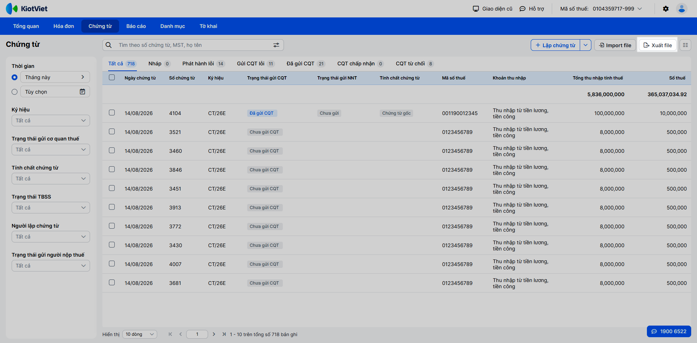Check the row for document 3521
The width and height of the screenshot is (697, 343).
point(112,131)
